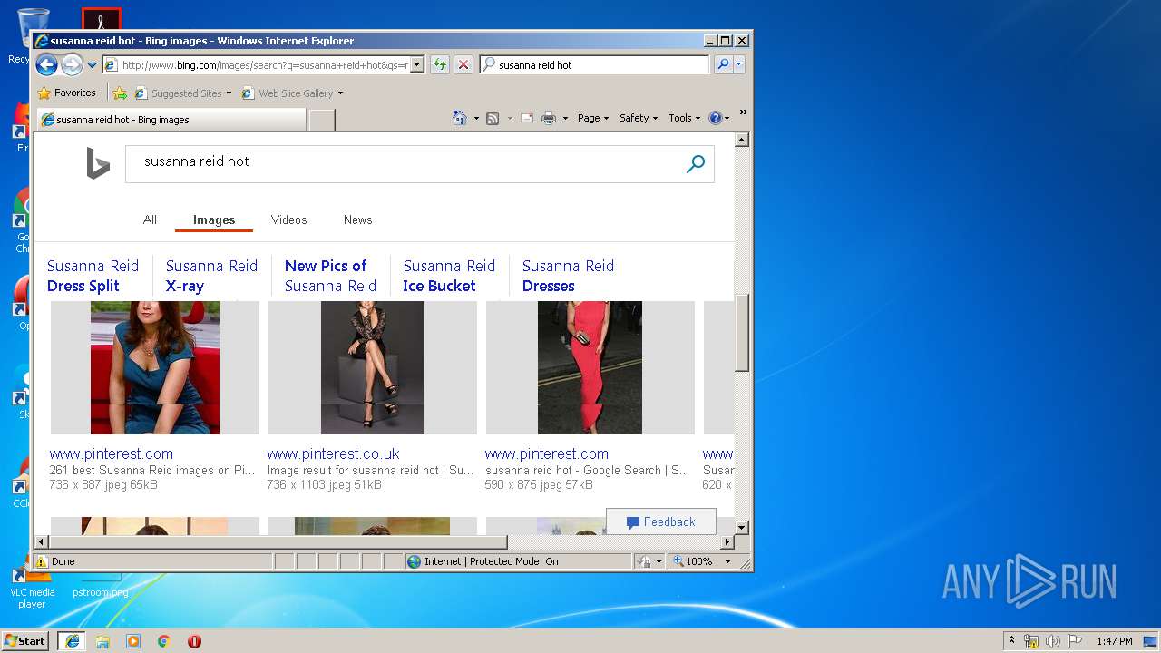Image resolution: width=1161 pixels, height=653 pixels.
Task: Open the search provider dropdown arrow
Action: coord(739,64)
